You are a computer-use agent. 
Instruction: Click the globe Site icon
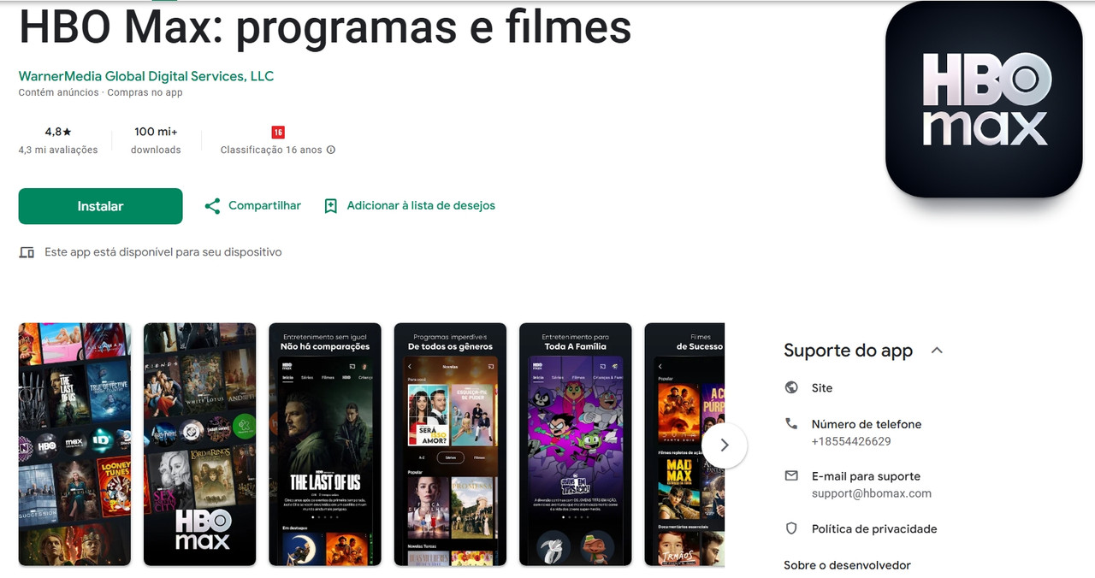[791, 387]
